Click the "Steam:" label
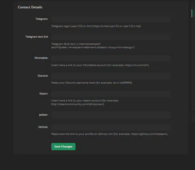The image size is (195, 170). point(43,94)
